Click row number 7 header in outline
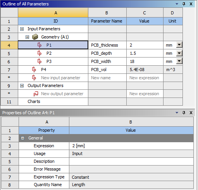 9,70
